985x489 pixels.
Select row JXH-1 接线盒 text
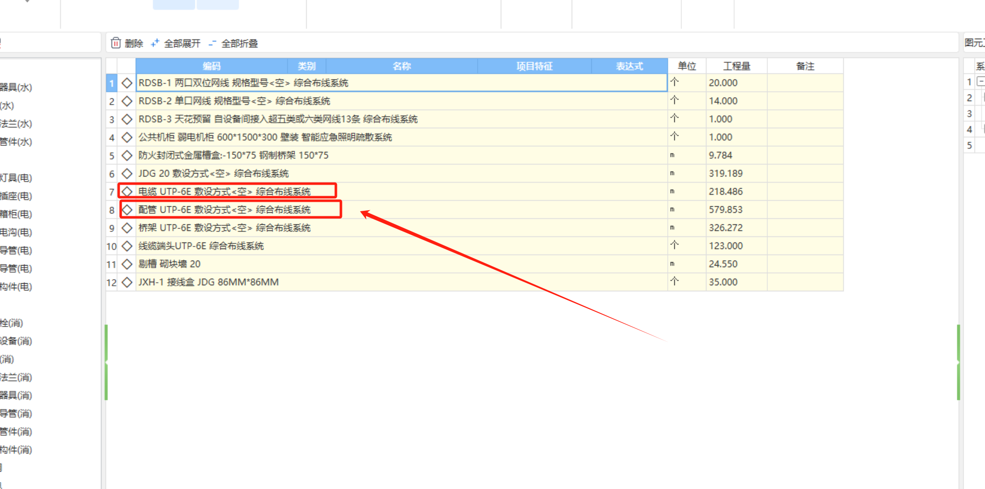(209, 282)
